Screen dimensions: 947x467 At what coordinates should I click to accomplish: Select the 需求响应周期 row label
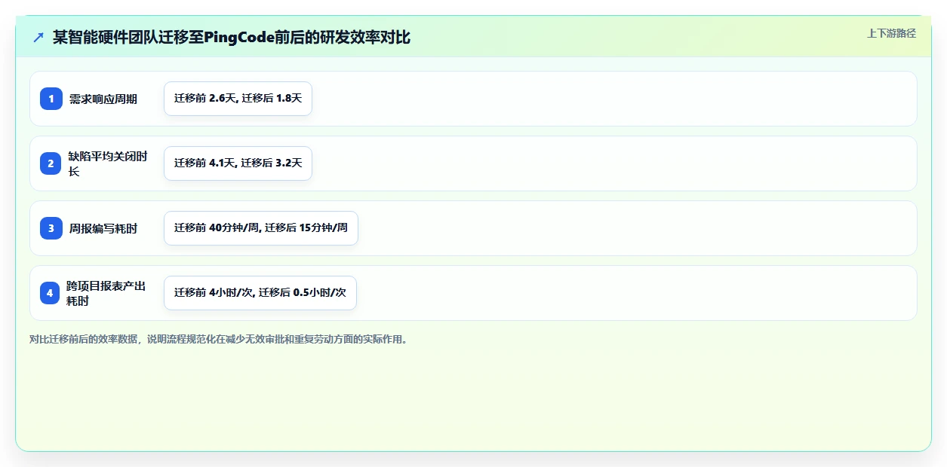tap(103, 99)
